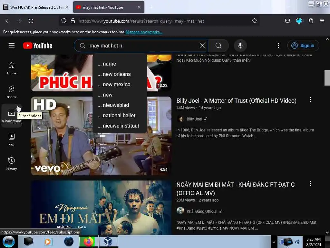330x248 pixels.
Task: Open Billy Joel A Matter of Trust title
Action: [236, 101]
